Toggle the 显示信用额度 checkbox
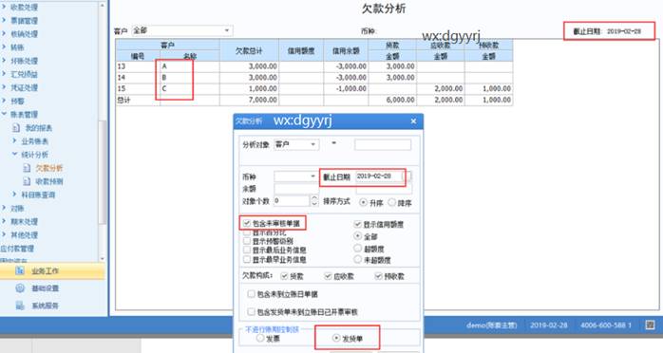Viewport: 663px width, 353px height. (357, 224)
